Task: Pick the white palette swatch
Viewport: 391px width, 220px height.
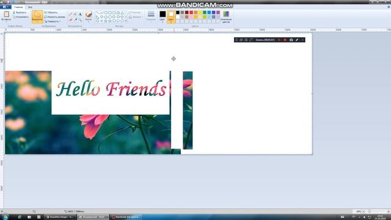Action: 178,17
